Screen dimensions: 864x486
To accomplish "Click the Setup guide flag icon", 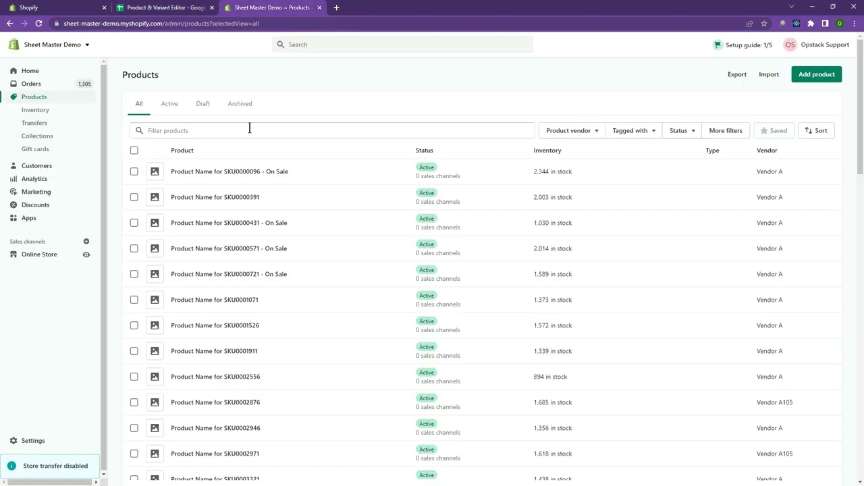I will [x=718, y=45].
